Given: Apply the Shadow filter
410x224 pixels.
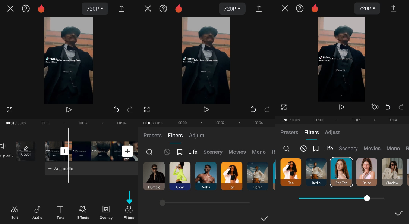Looking at the screenshot, I should 392,172.
